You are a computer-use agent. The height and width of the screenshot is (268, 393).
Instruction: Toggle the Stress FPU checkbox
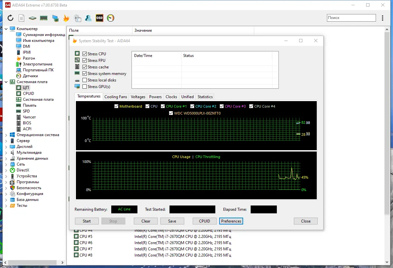(x=85, y=60)
